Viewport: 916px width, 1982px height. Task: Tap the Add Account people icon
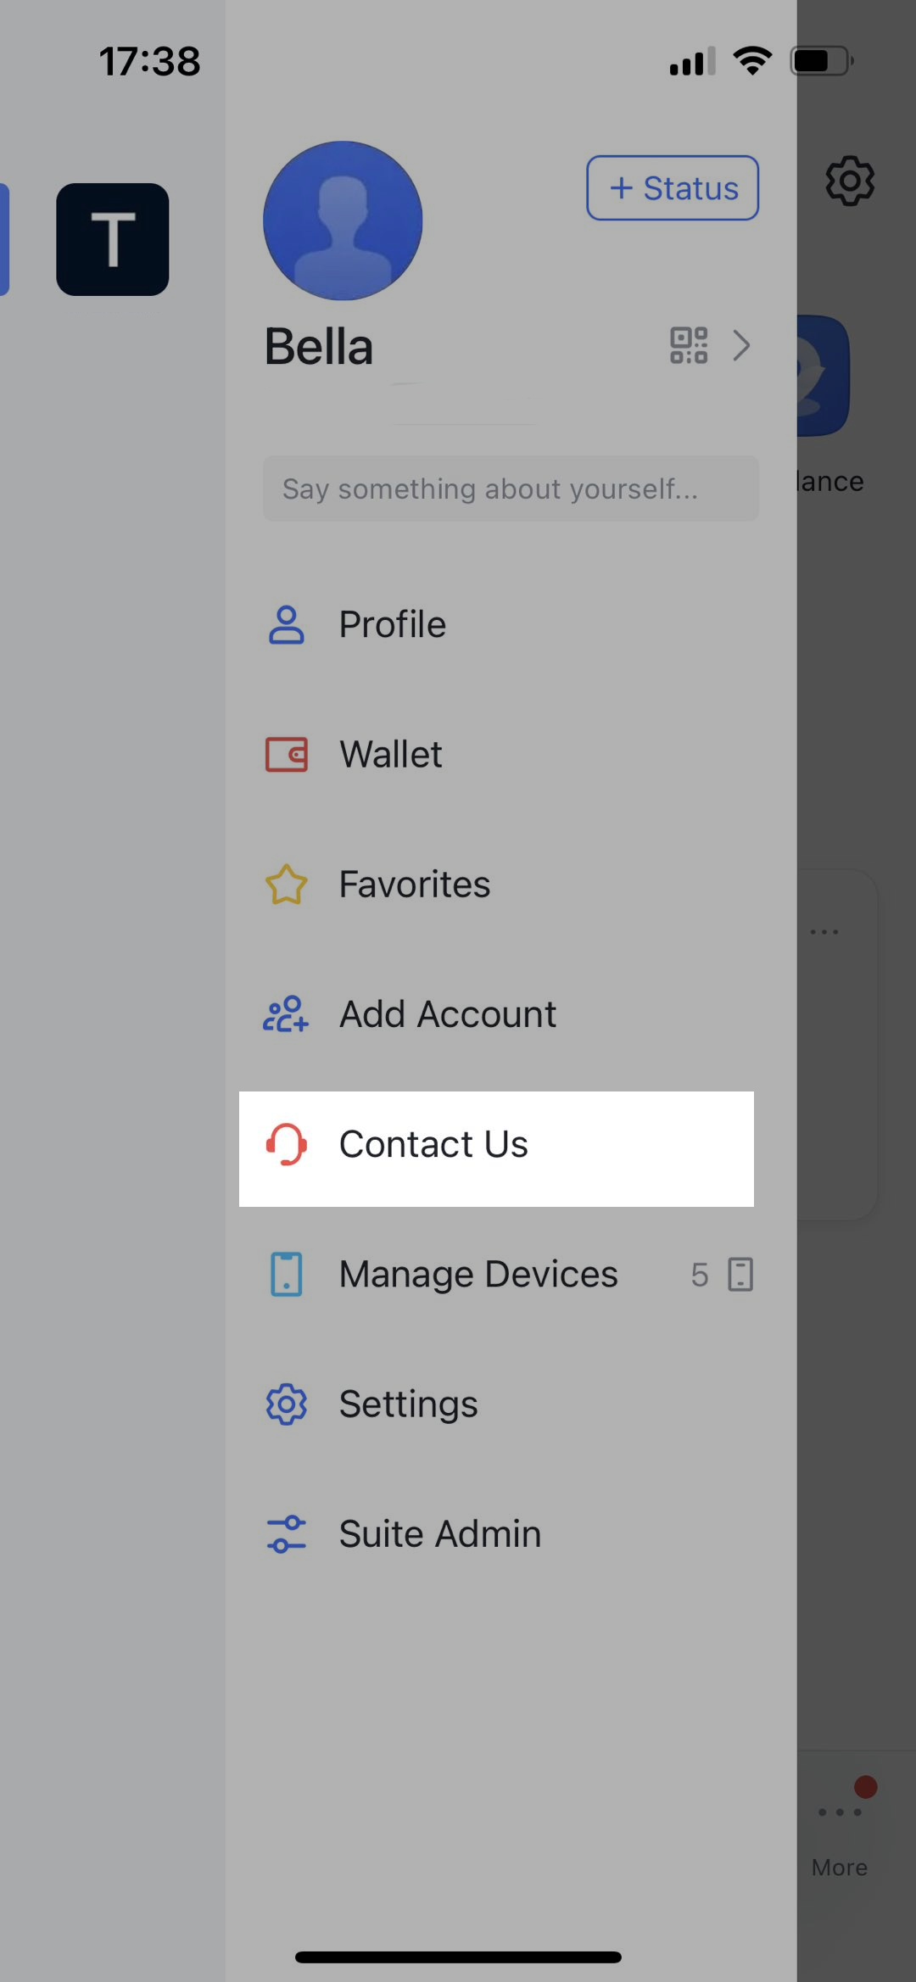coord(286,1014)
